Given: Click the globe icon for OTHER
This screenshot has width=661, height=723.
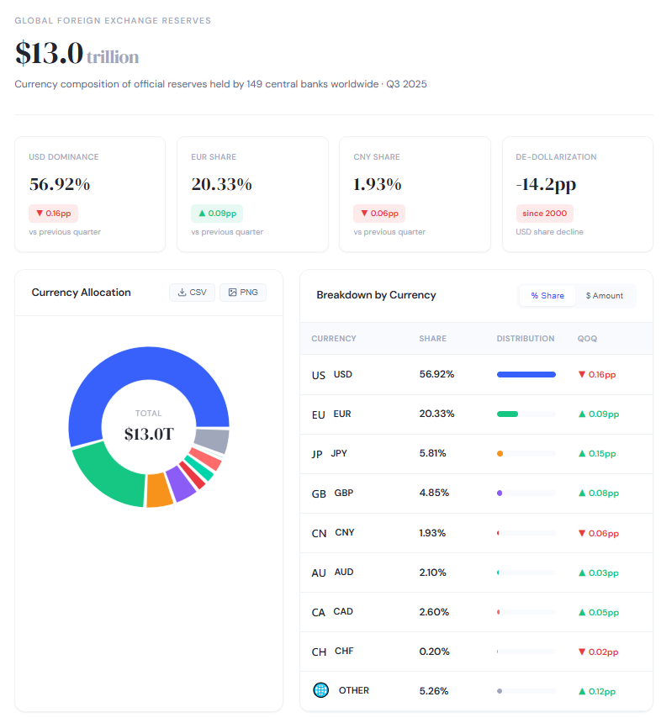Looking at the screenshot, I should click(320, 690).
